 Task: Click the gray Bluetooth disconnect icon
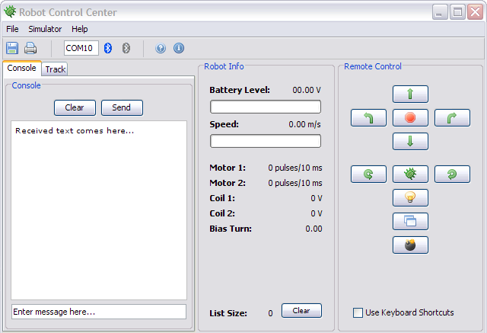tap(126, 48)
